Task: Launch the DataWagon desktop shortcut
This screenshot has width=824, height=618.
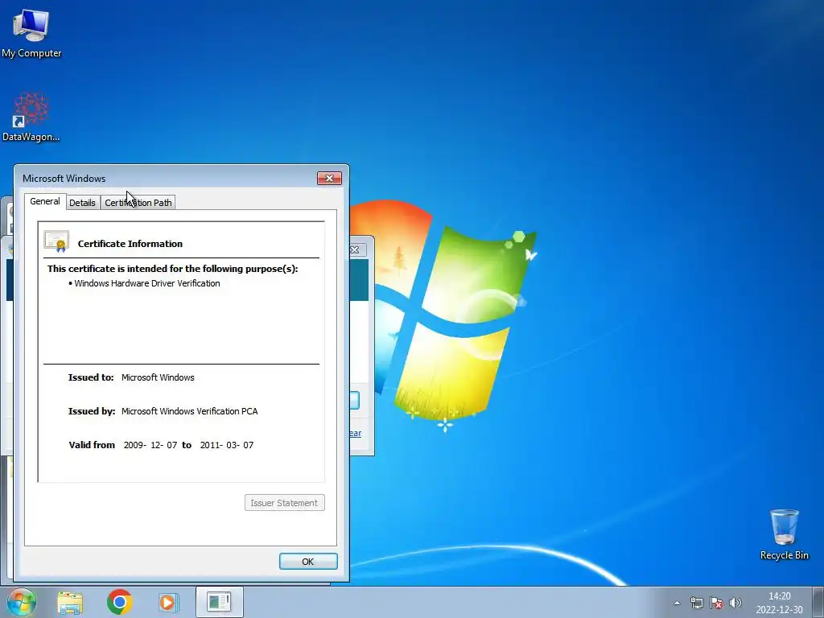Action: click(31, 117)
